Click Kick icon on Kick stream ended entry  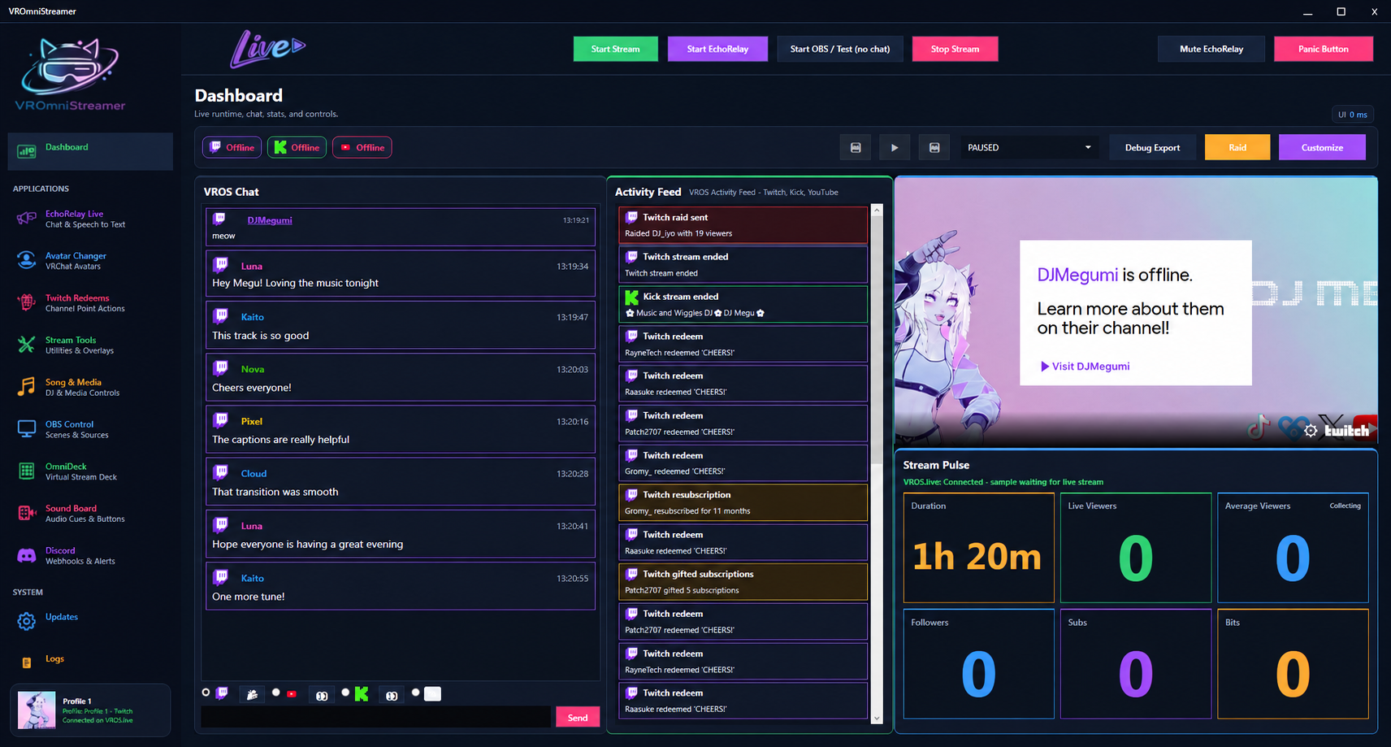click(631, 297)
